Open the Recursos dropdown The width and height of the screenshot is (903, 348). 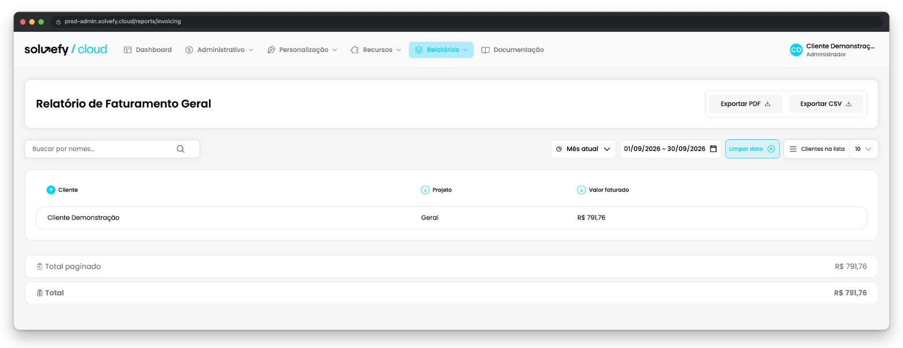pyautogui.click(x=376, y=50)
